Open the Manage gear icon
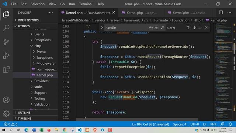Image resolution: width=236 pixels, height=133 pixels. [6, 113]
